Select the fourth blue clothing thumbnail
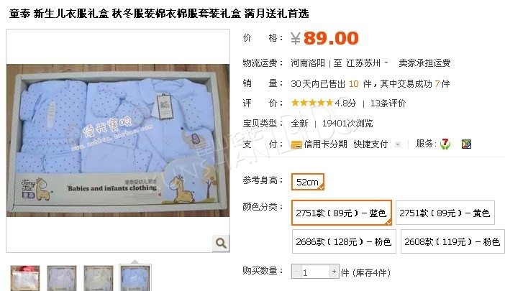 pyautogui.click(x=135, y=279)
